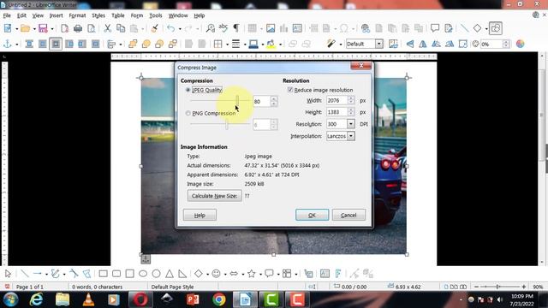
Task: Click the Cancel button in the dialog
Action: click(x=348, y=215)
